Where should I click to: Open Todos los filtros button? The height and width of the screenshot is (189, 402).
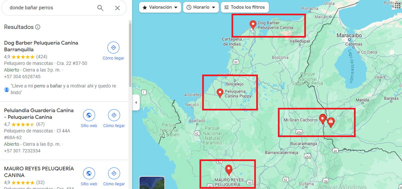coord(245,7)
